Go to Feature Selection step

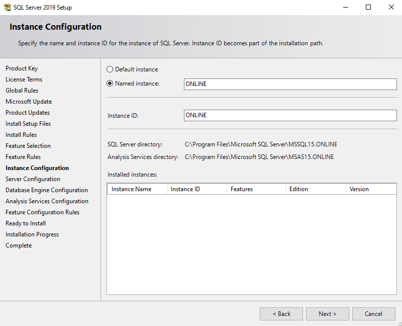28,146
